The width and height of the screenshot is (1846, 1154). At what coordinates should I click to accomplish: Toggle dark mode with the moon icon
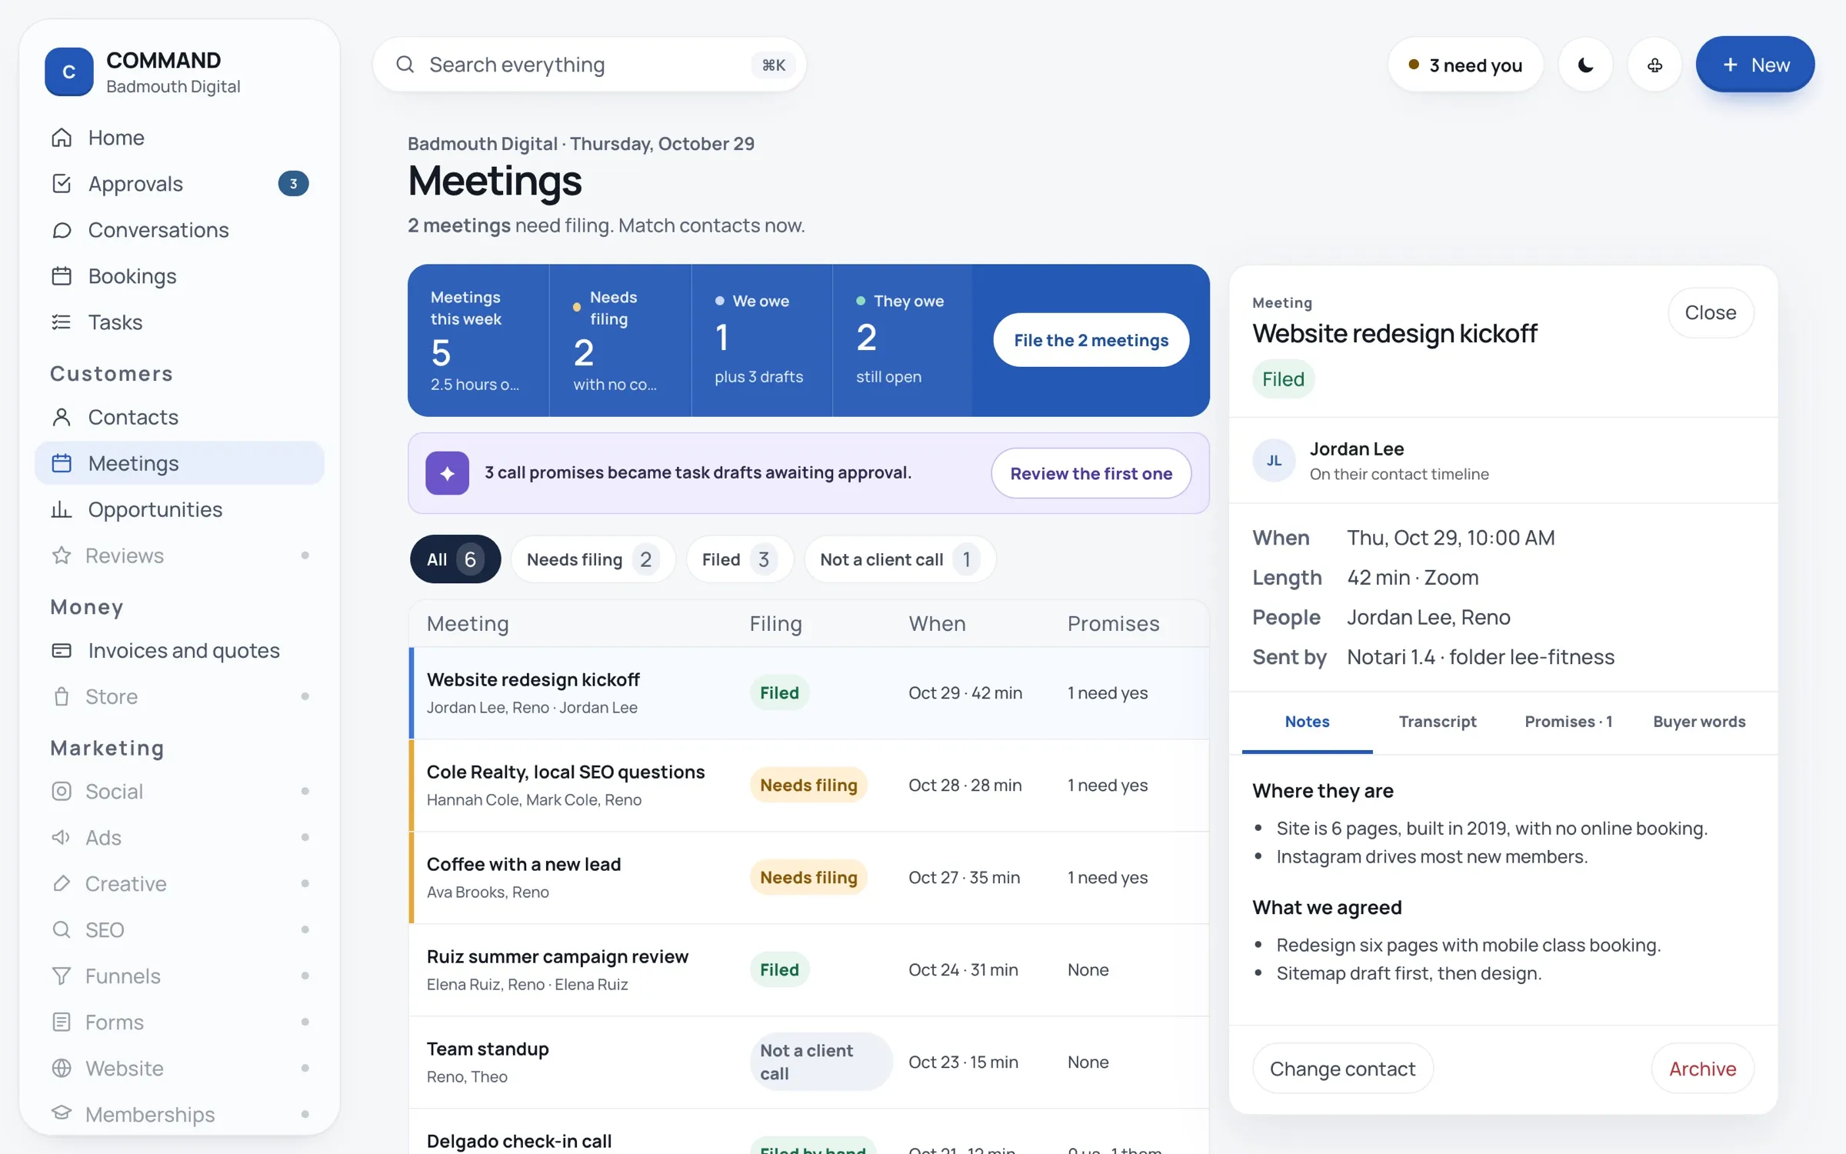pyautogui.click(x=1585, y=65)
